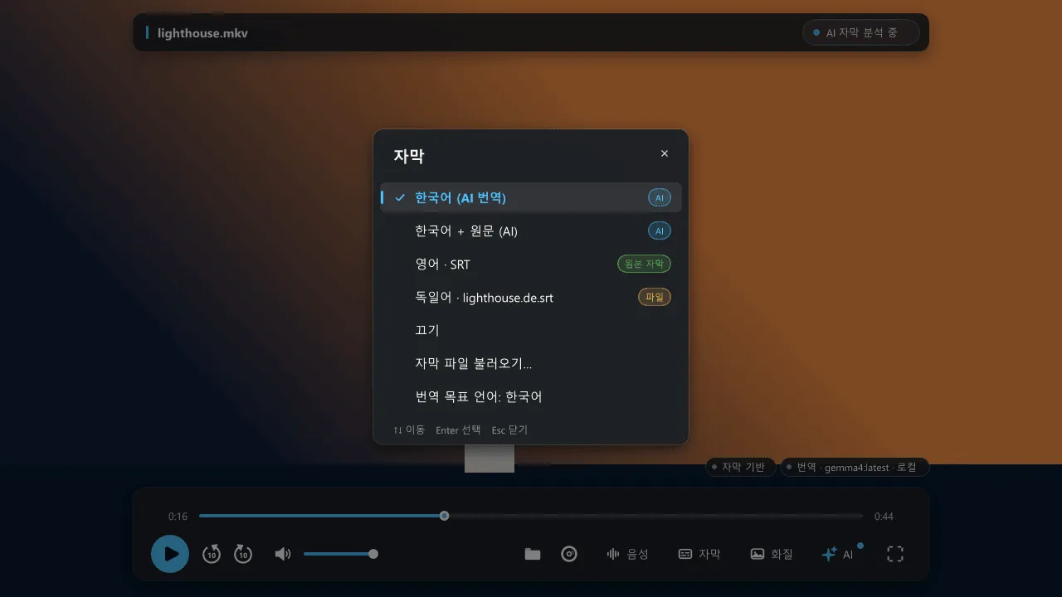Open the AI features menu
The height and width of the screenshot is (597, 1062).
click(x=838, y=554)
